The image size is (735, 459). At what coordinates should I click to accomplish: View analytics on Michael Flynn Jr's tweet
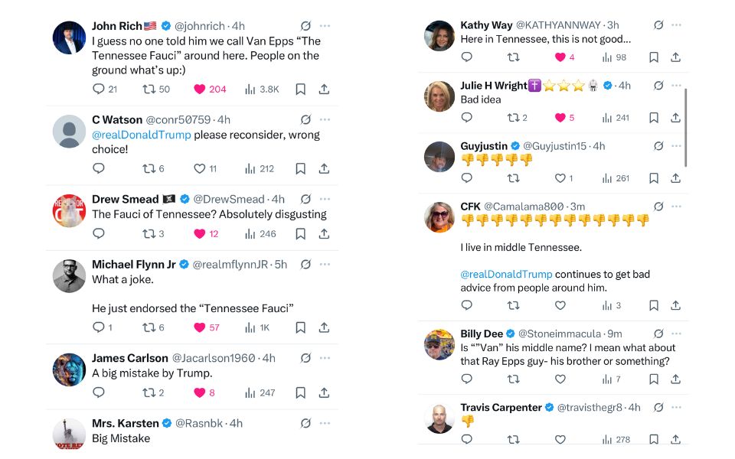pos(250,327)
